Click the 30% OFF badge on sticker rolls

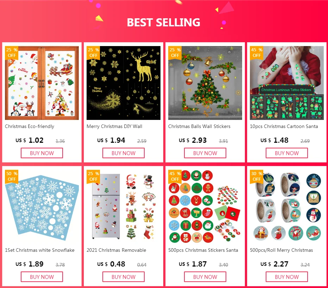pos(257,177)
